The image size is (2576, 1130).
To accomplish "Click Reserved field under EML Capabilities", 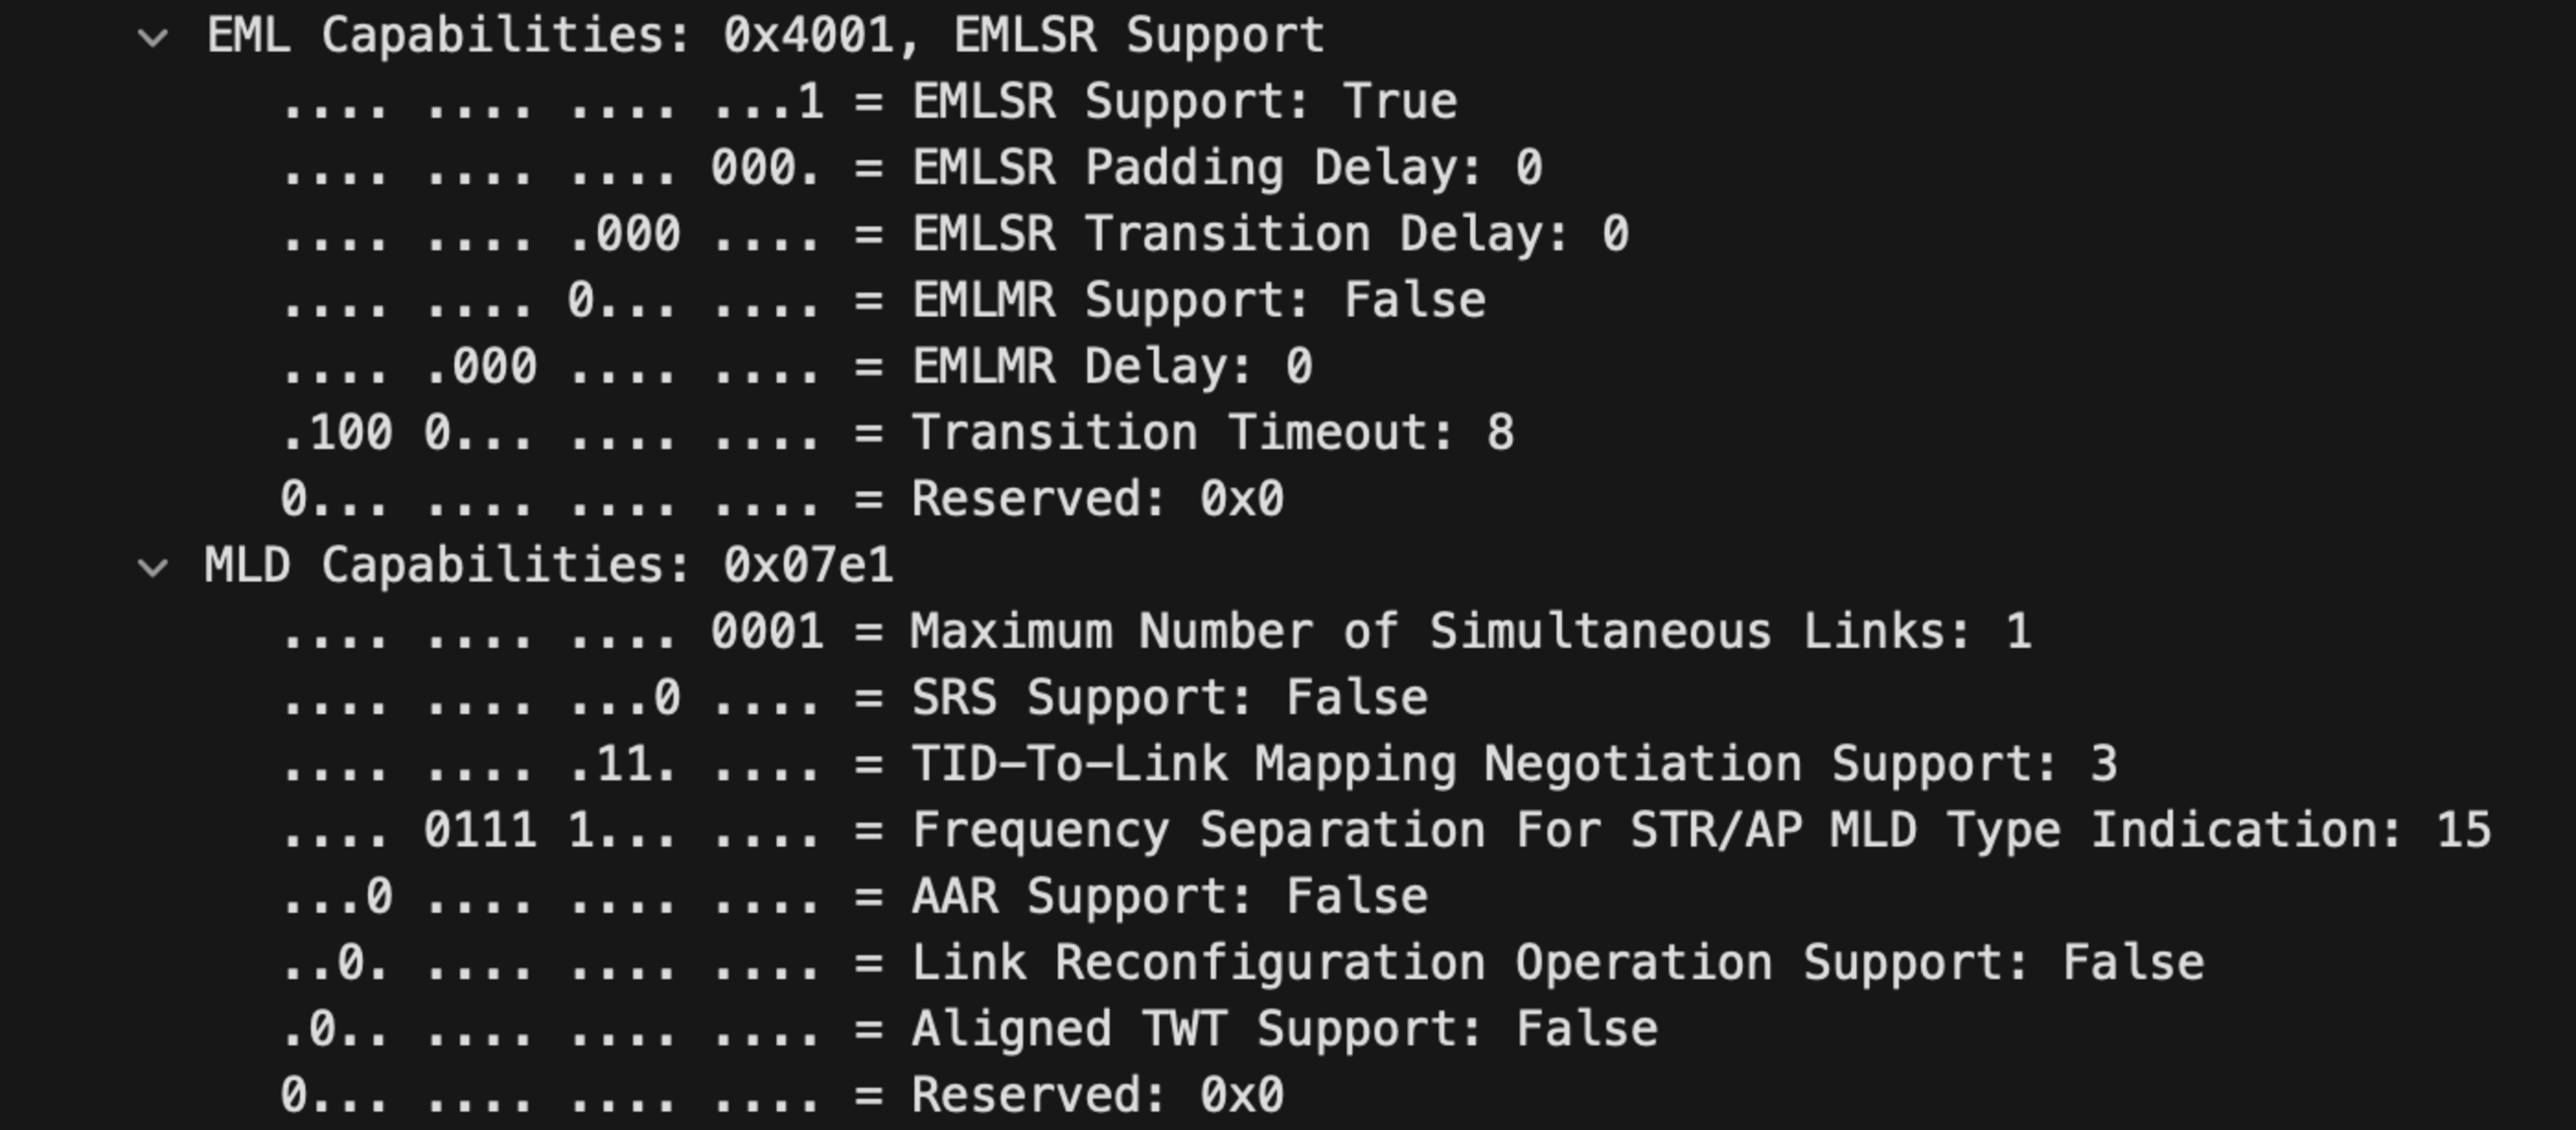I will tap(1096, 499).
